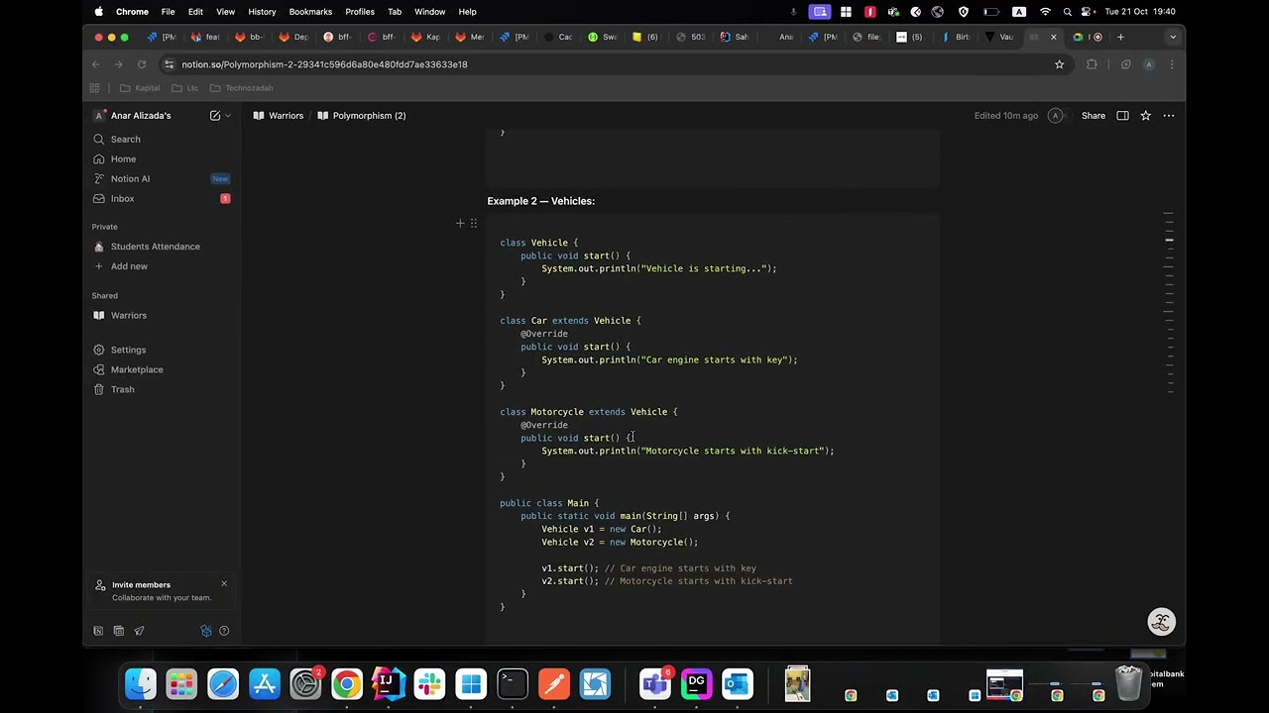Open page more options ellipsis
1269x713 pixels.
click(x=1169, y=116)
